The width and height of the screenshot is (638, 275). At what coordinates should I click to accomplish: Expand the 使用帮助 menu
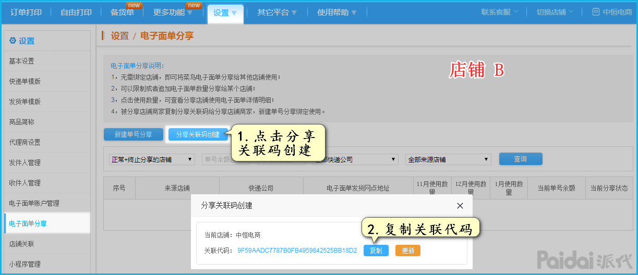coord(337,12)
